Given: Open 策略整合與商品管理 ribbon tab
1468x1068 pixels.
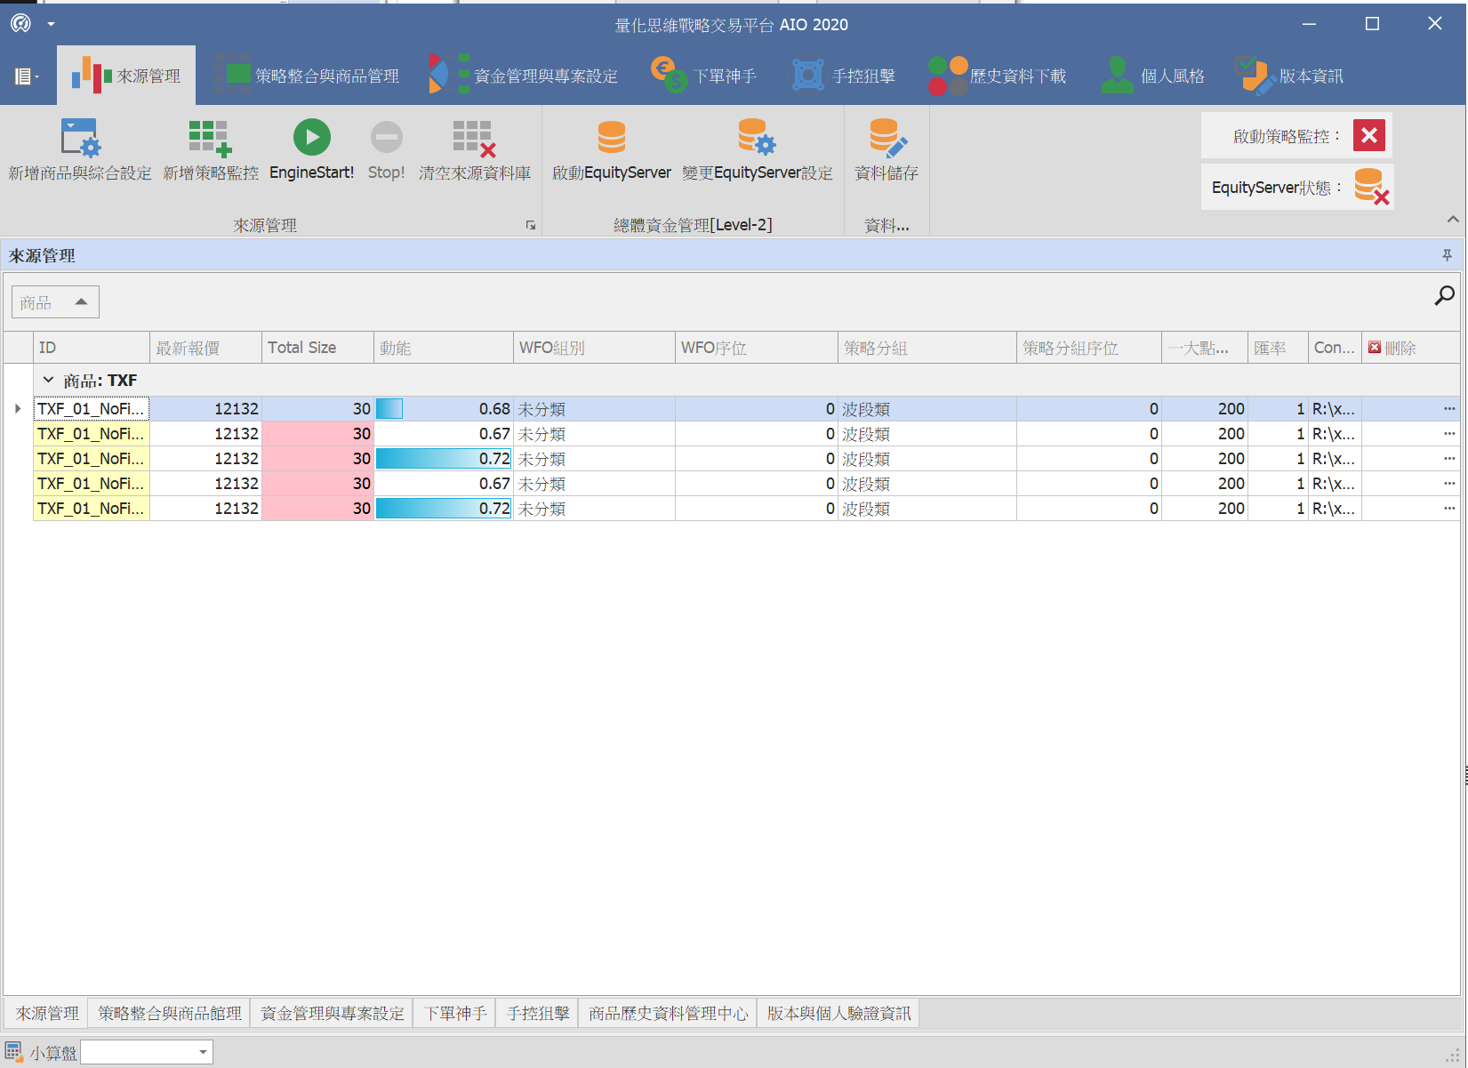Looking at the screenshot, I should point(306,76).
